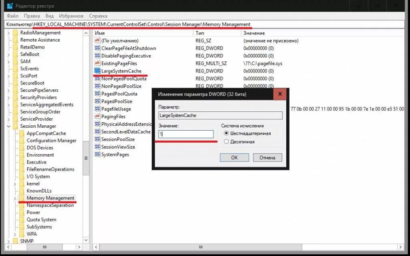Screen dimensions: 410x256
Task: Click the values pane horizontal scrollbar thumb
Action: tap(201, 247)
